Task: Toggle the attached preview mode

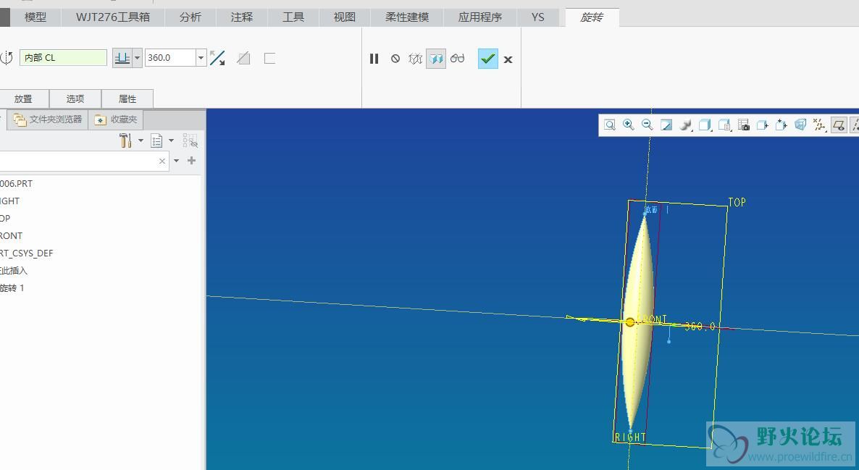Action: pyautogui.click(x=436, y=59)
